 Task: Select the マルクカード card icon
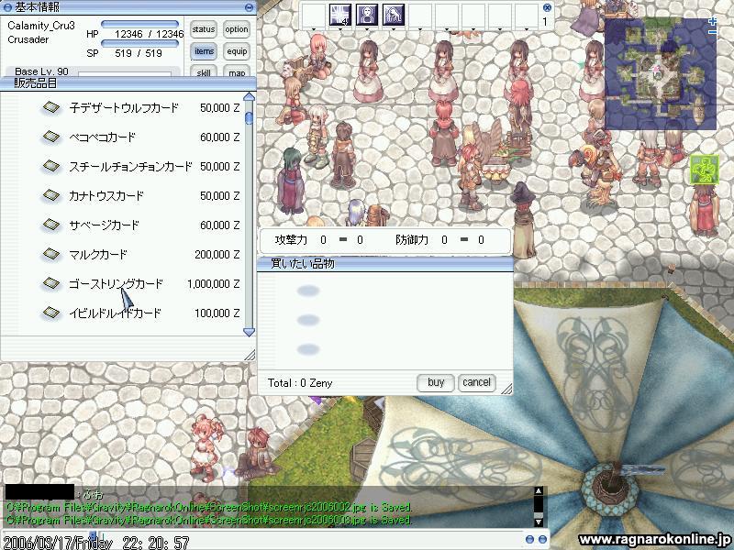click(x=51, y=255)
